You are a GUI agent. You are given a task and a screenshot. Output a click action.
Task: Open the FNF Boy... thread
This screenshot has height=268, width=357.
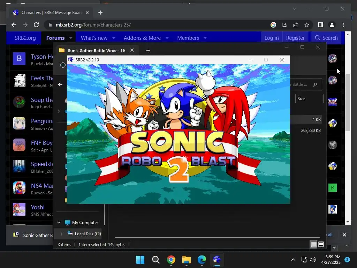42,143
